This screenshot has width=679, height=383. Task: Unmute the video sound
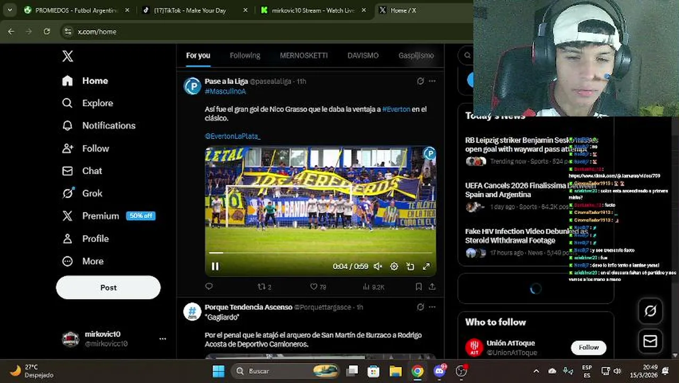(378, 267)
